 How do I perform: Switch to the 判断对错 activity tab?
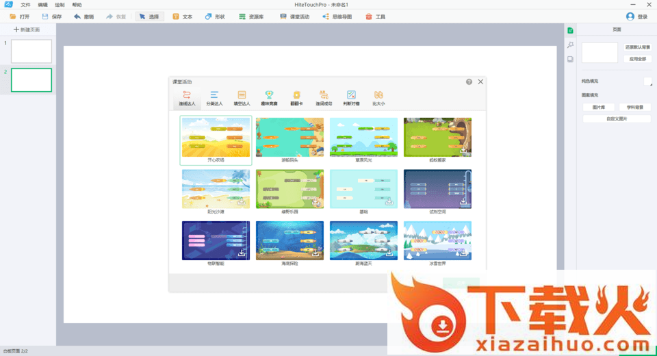pyautogui.click(x=351, y=98)
